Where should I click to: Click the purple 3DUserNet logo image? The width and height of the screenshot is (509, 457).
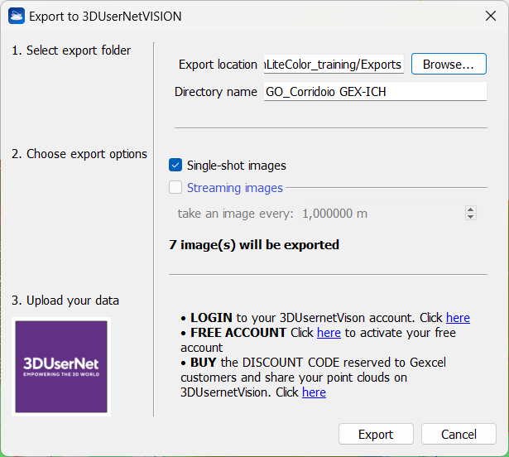[62, 366]
